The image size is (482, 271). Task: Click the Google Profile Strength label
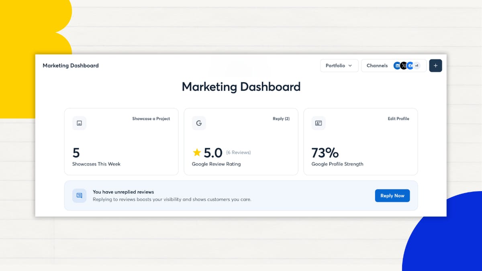[x=337, y=164]
